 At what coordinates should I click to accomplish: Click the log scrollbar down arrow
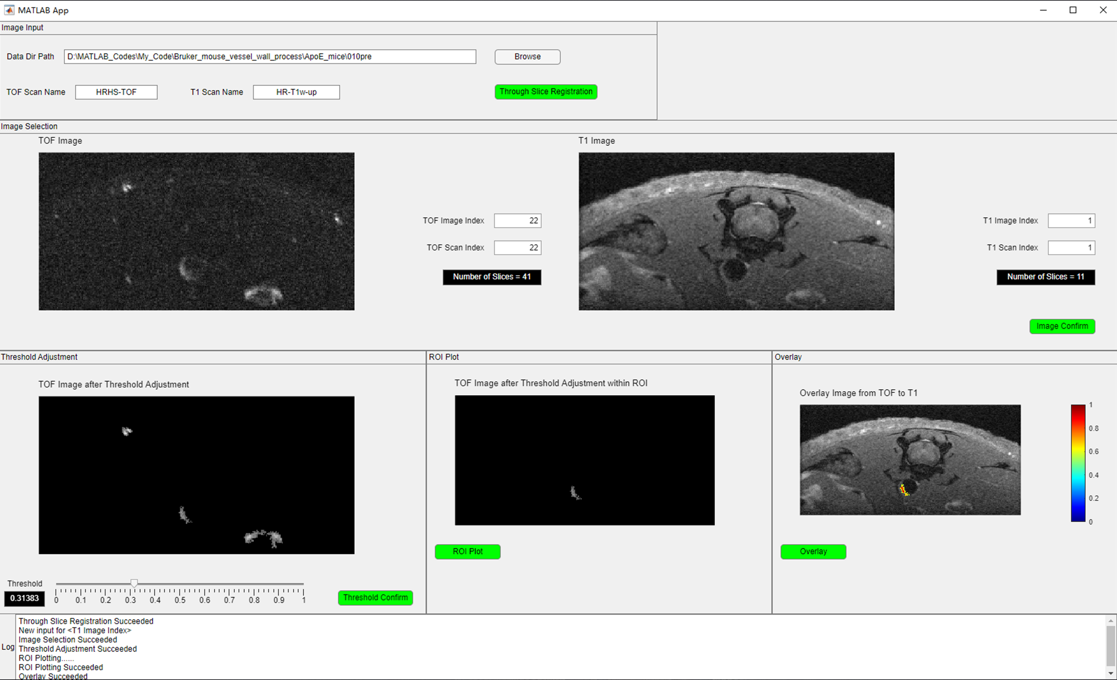click(1111, 673)
